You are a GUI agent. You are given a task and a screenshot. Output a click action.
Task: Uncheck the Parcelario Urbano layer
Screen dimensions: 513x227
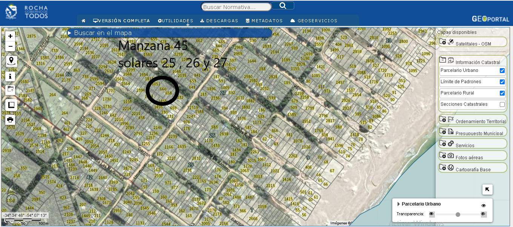[x=502, y=70]
